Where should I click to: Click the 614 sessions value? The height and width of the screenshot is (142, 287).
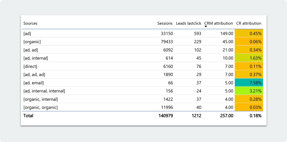169,58
